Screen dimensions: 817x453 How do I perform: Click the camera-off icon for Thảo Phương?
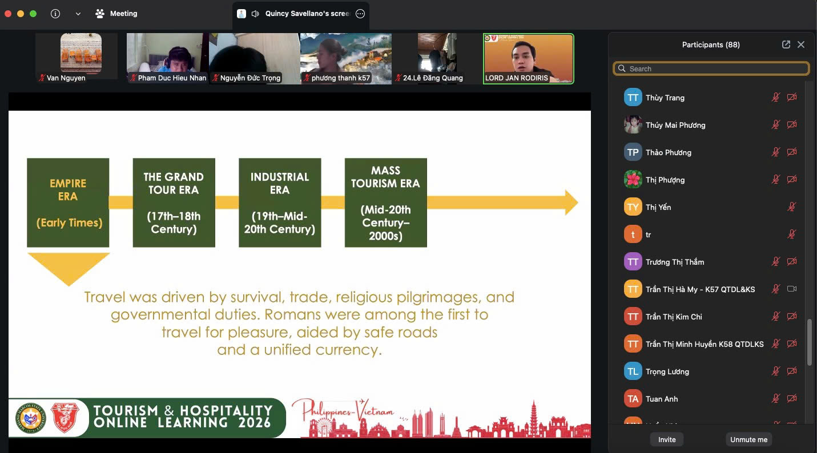[x=791, y=152]
